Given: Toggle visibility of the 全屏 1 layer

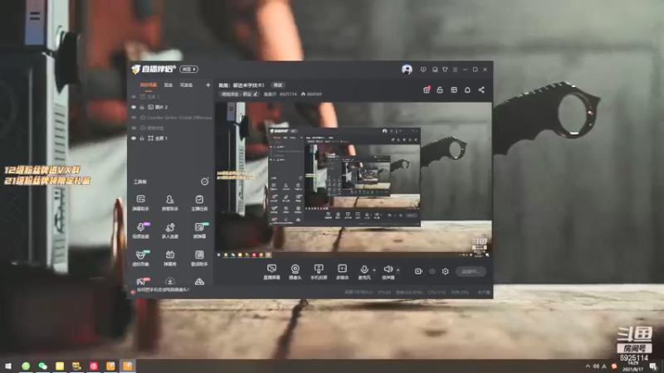Looking at the screenshot, I should pos(134,138).
